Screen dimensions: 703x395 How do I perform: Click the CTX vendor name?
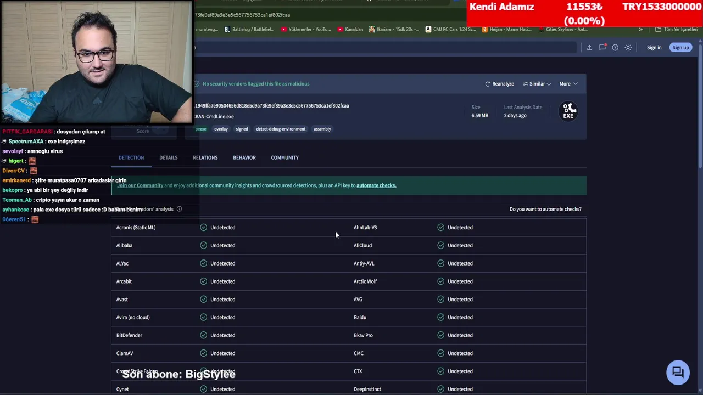[358, 371]
